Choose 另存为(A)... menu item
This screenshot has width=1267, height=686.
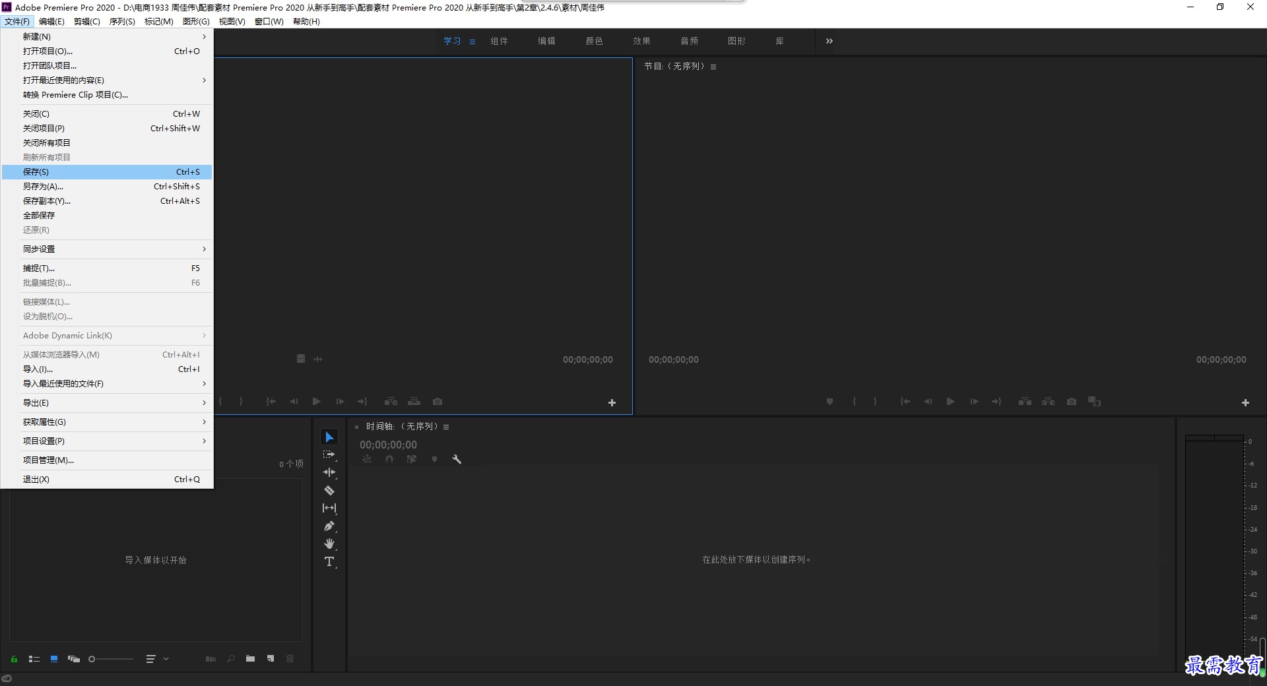click(107, 186)
